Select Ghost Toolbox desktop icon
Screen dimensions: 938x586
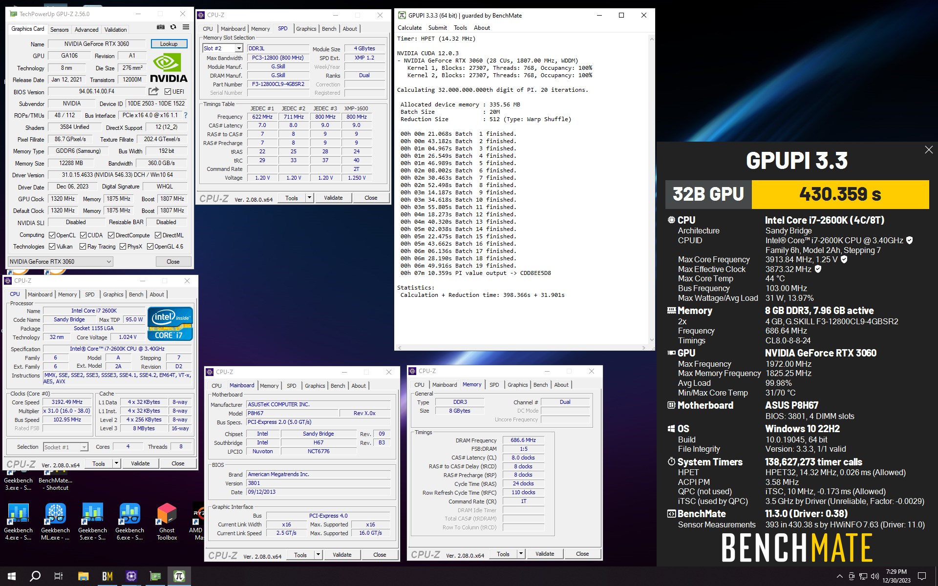tap(167, 521)
